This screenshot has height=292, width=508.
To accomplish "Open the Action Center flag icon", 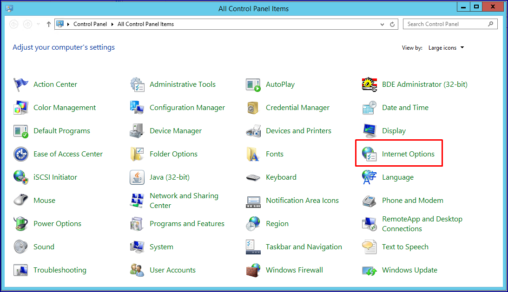I will tap(21, 84).
